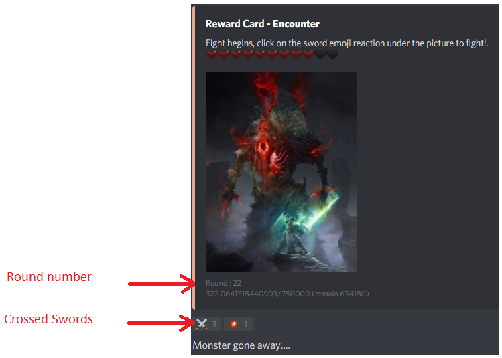This screenshot has height=358, width=502.
Task: Click the 'Monster gone away....' message
Action: 241,345
